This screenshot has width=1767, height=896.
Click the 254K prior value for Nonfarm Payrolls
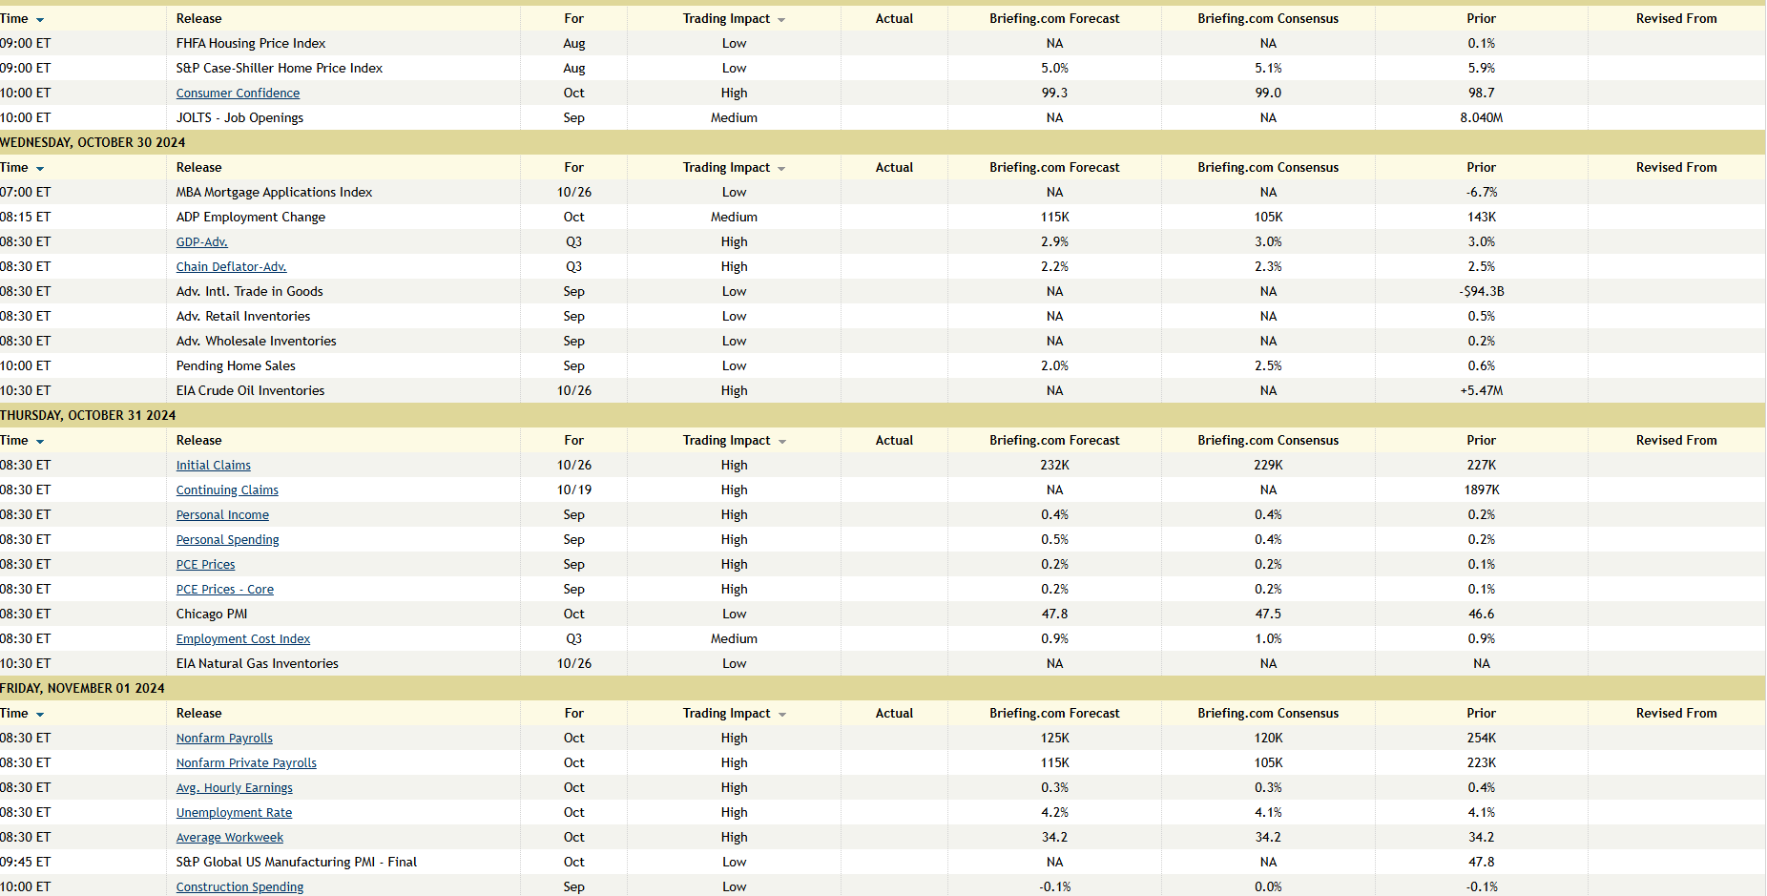(1481, 738)
